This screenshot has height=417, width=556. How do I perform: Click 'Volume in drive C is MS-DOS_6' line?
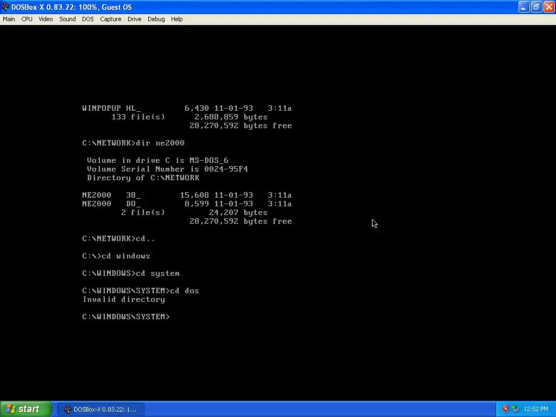coord(158,160)
